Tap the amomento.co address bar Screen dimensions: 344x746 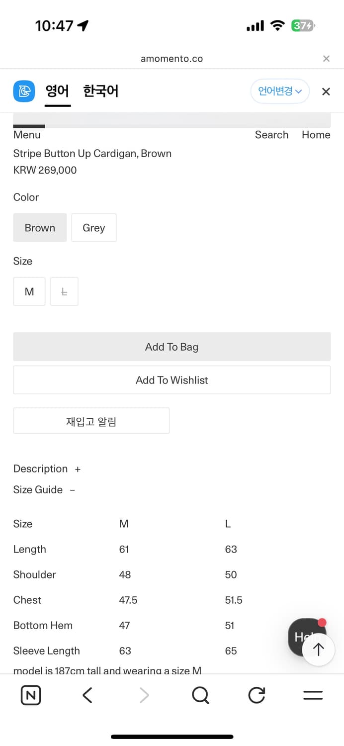point(172,58)
